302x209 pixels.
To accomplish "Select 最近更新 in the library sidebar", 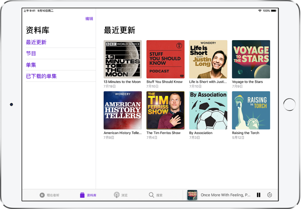I will click(x=36, y=42).
